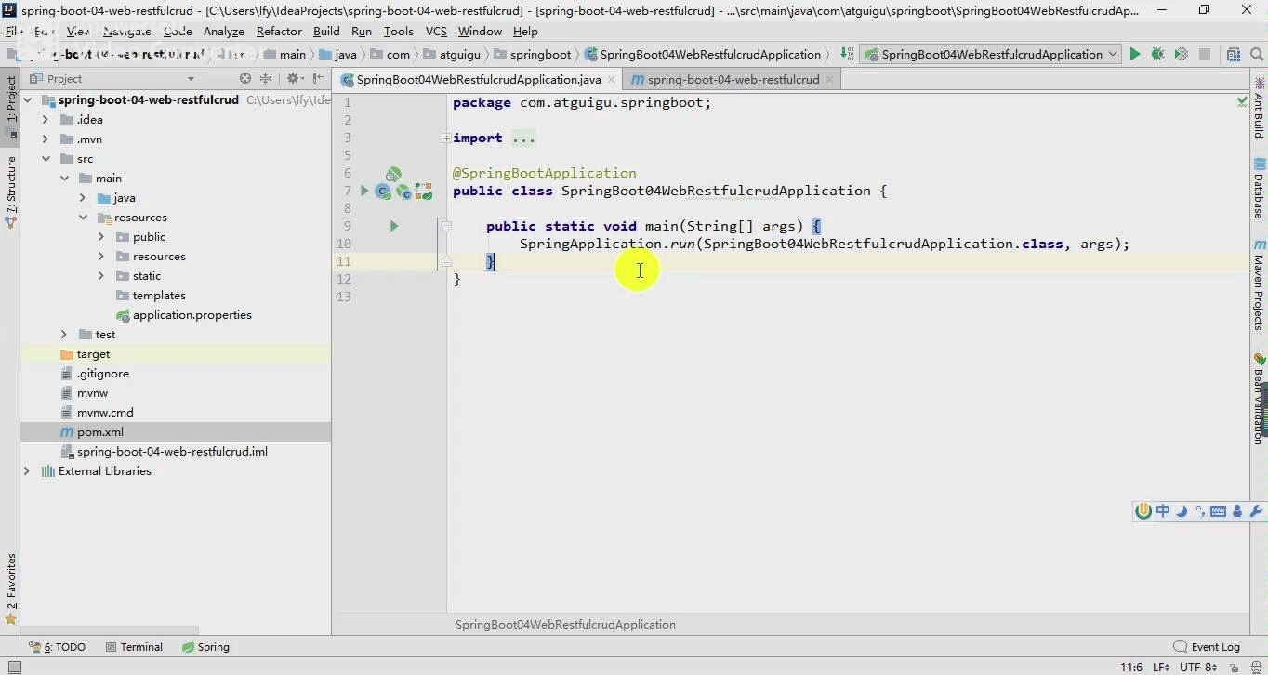Screen dimensions: 1268x675
Task: Open the Project Structure icon
Action: 1233,54
